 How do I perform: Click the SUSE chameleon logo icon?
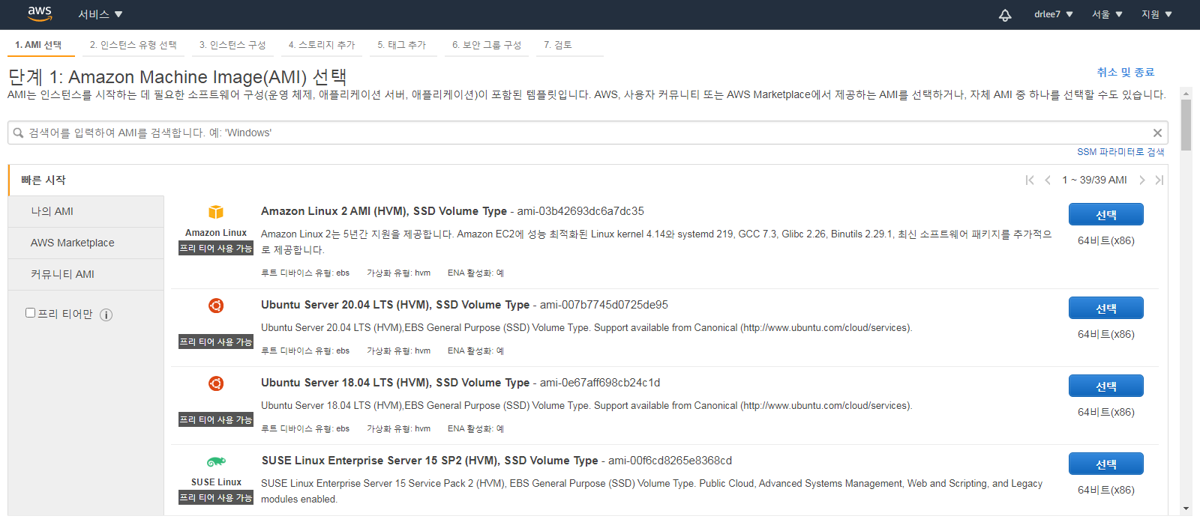pos(216,462)
